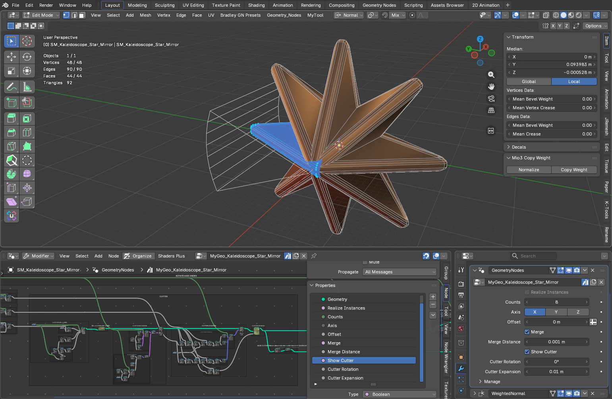Click the pan view hand icon
The height and width of the screenshot is (399, 612).
[491, 87]
